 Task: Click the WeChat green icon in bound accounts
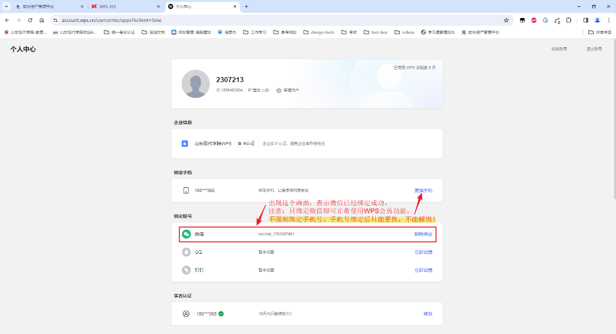[186, 234]
